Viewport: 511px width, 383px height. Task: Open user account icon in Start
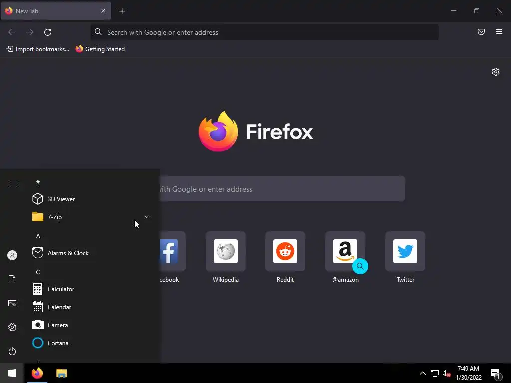[x=12, y=255]
